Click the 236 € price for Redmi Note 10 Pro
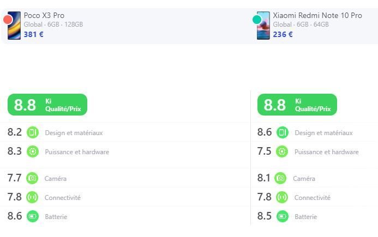Image resolution: width=378 pixels, height=237 pixels. point(283,34)
